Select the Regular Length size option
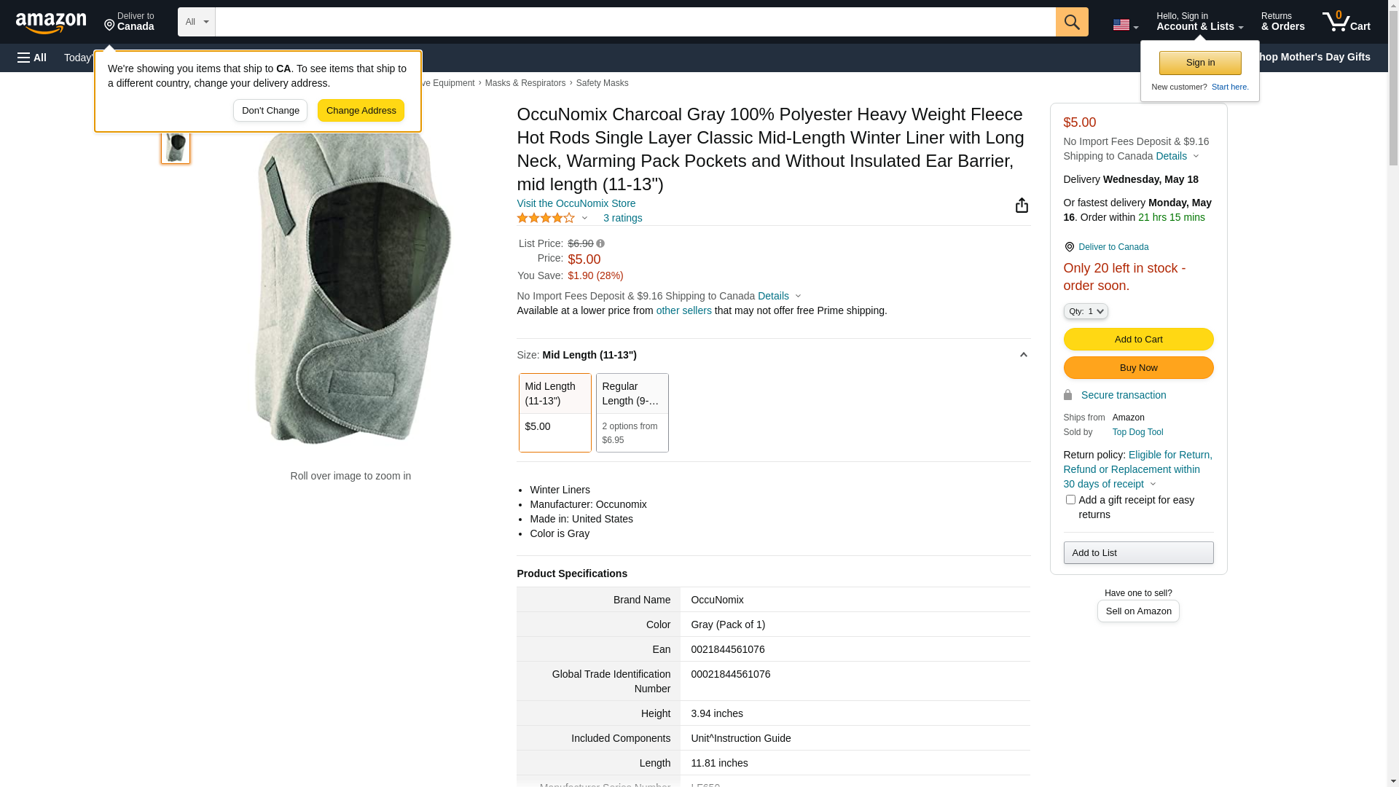 click(x=632, y=412)
